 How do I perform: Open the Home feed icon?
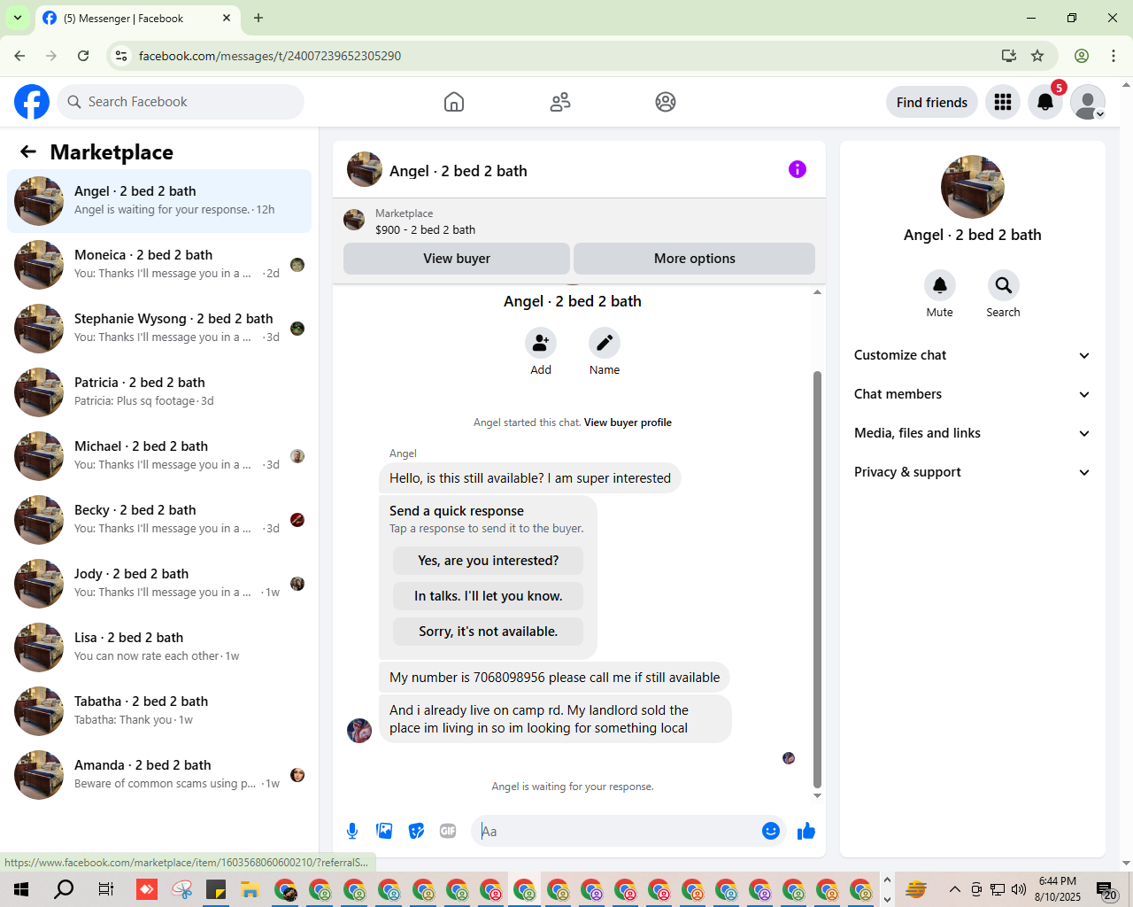point(454,102)
